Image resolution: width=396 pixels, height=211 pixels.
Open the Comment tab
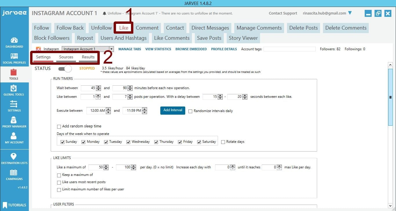(147, 28)
